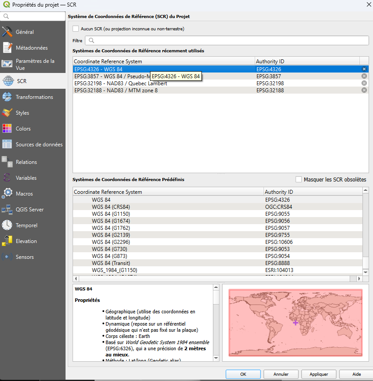Screen dimensions: 373x381
Task: Open the Variables settings tab
Action: (26, 178)
